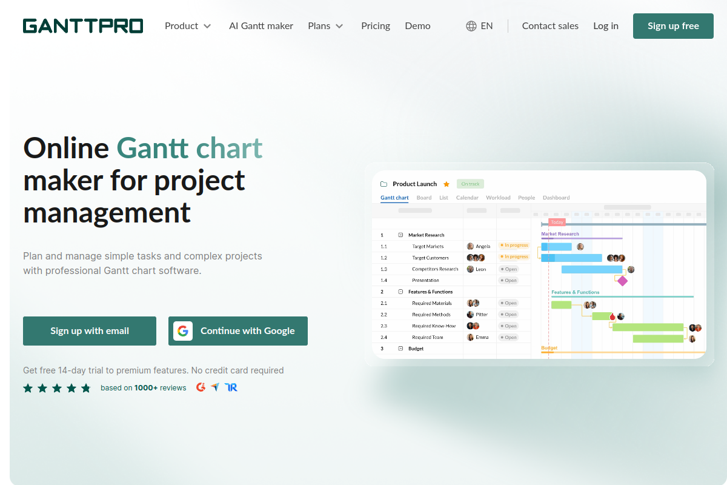The image size is (727, 485).
Task: Click the blue Target Markets Gantt bar
Action: 557,247
